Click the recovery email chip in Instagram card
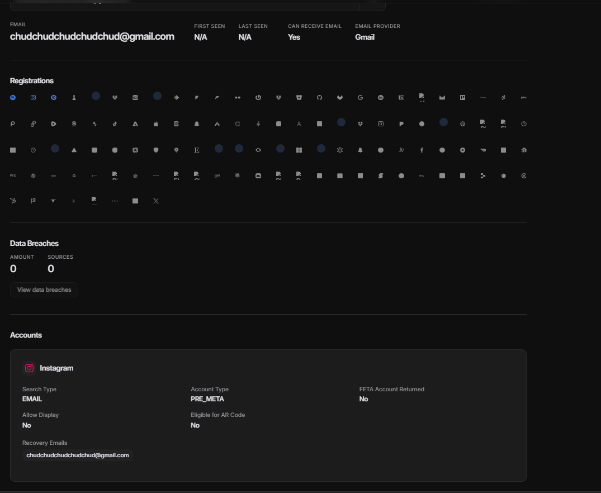 77,456
